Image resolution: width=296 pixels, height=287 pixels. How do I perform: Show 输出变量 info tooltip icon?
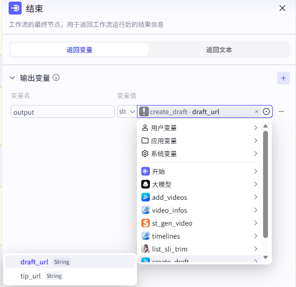[56, 78]
